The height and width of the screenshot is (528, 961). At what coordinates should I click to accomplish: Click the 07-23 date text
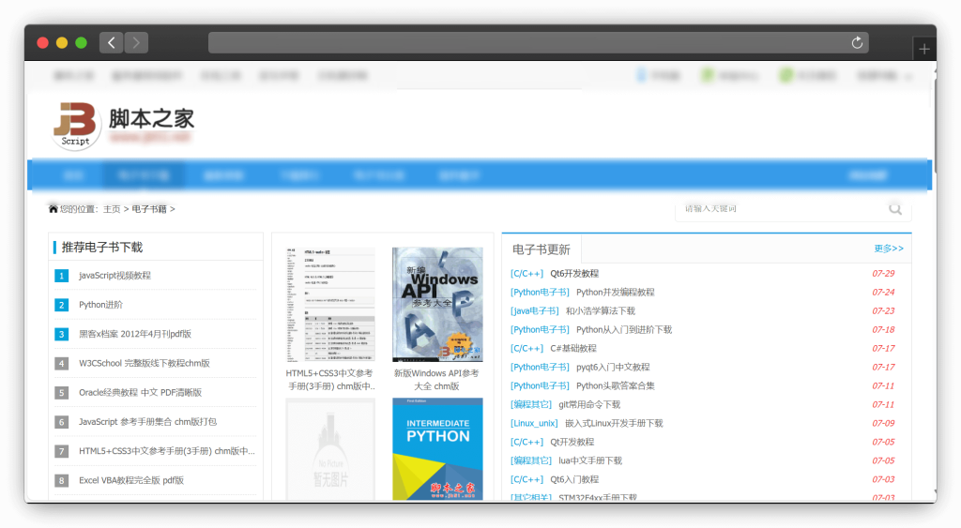pos(883,311)
